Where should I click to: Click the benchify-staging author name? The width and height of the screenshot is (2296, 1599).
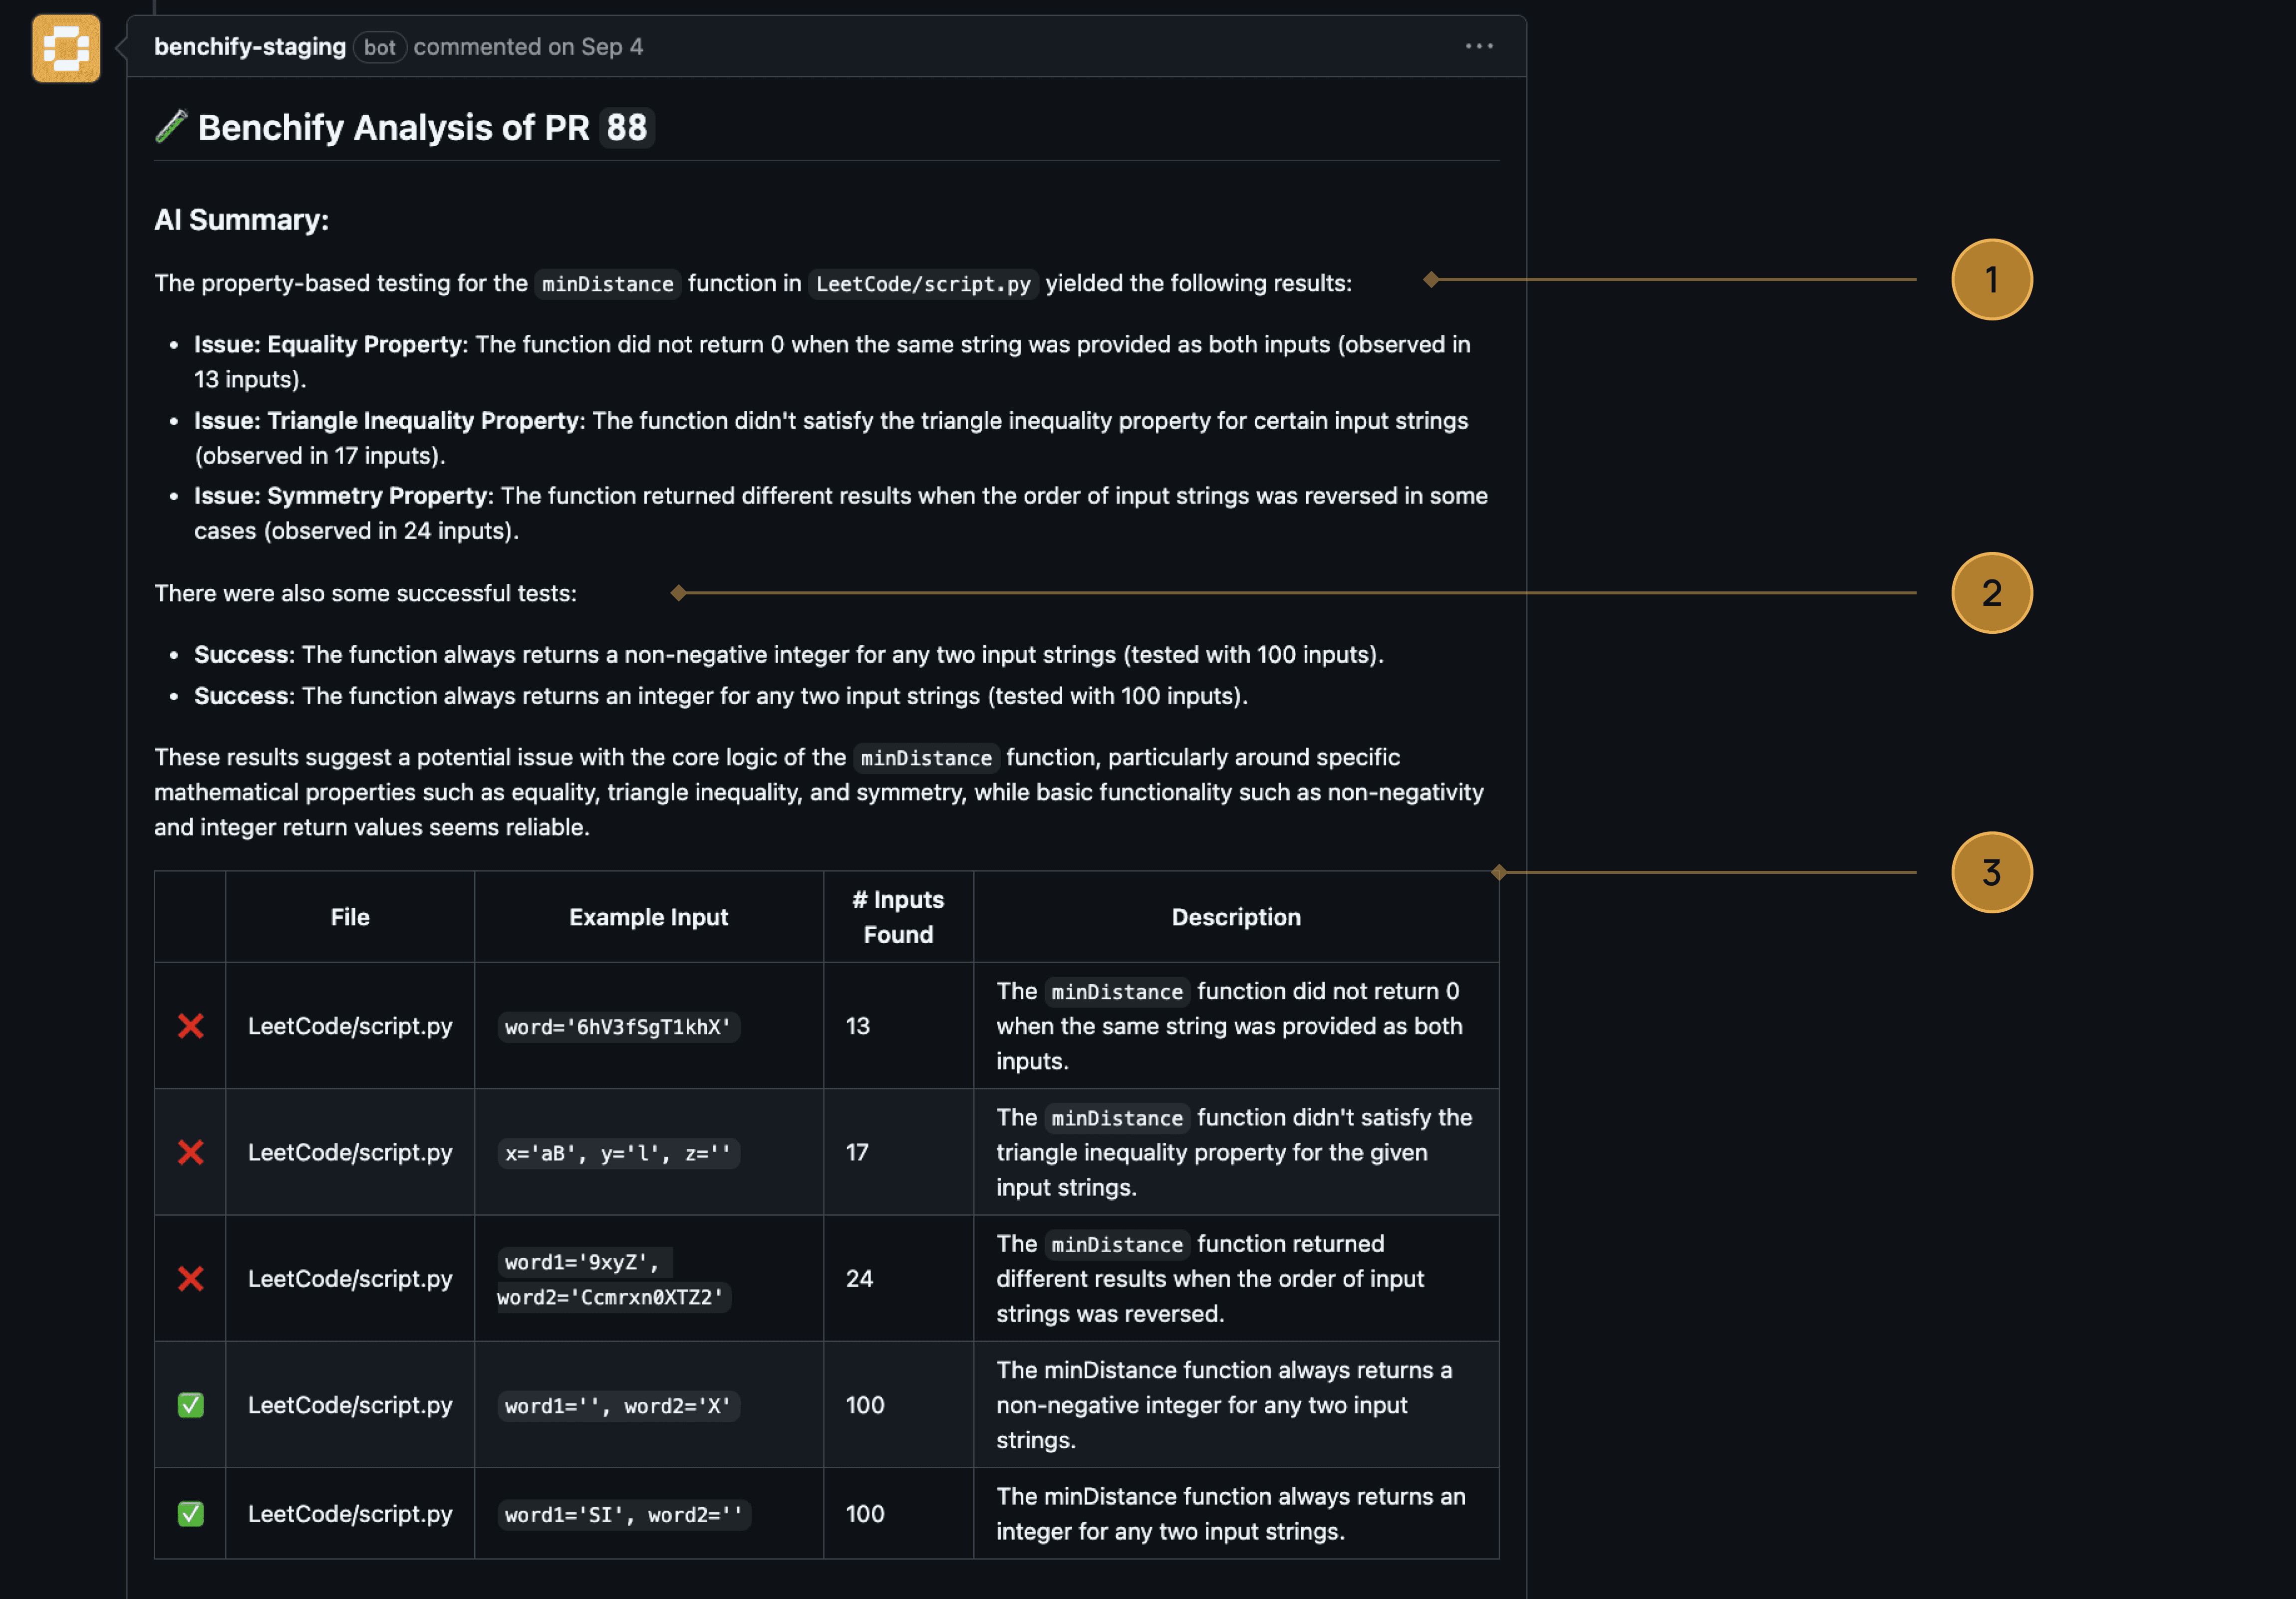(x=249, y=47)
